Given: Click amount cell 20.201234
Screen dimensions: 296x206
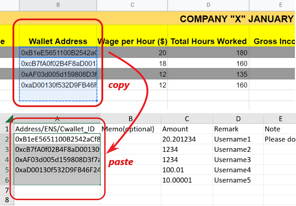Looking at the screenshot, I should 187,139.
